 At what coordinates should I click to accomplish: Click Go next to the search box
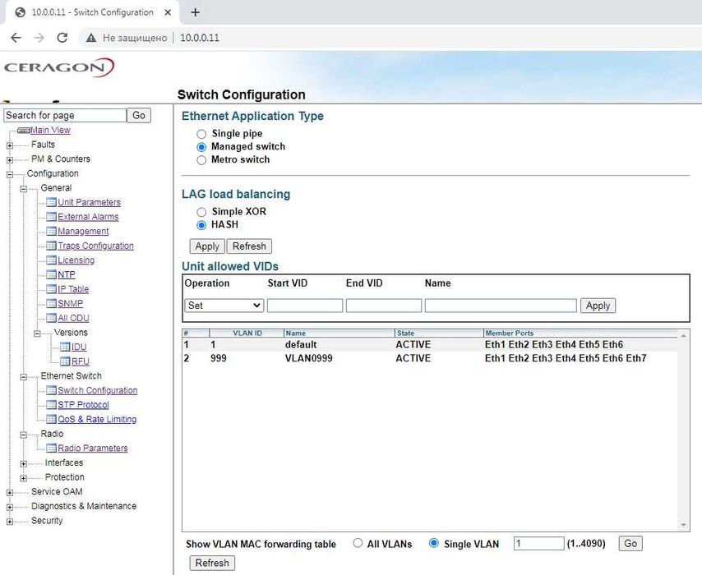[x=139, y=116]
